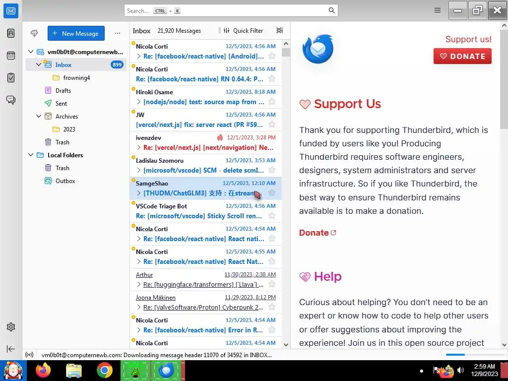This screenshot has height=381, width=508.
Task: Open ivenzdev next/navigation message
Action: [x=206, y=142]
